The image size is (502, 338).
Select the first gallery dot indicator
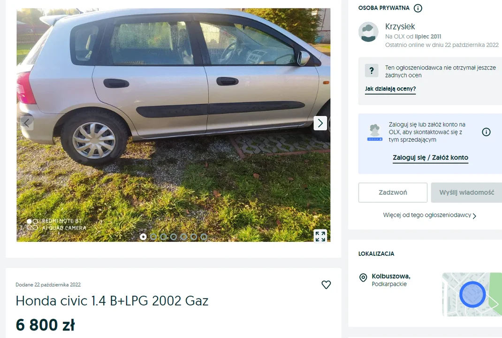[x=143, y=237]
